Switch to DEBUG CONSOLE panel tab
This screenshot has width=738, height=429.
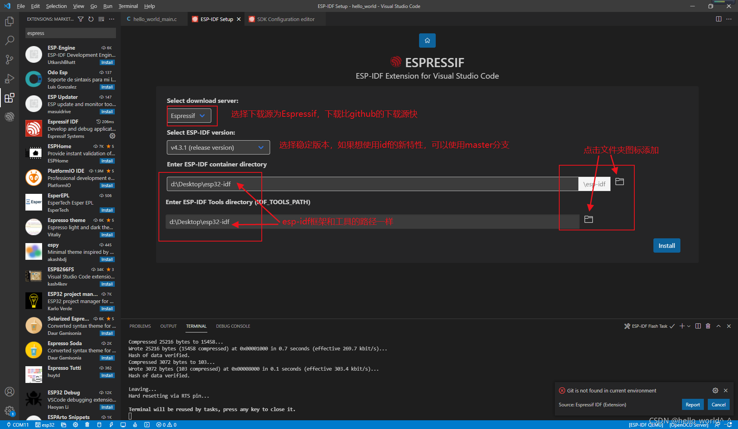tap(233, 326)
